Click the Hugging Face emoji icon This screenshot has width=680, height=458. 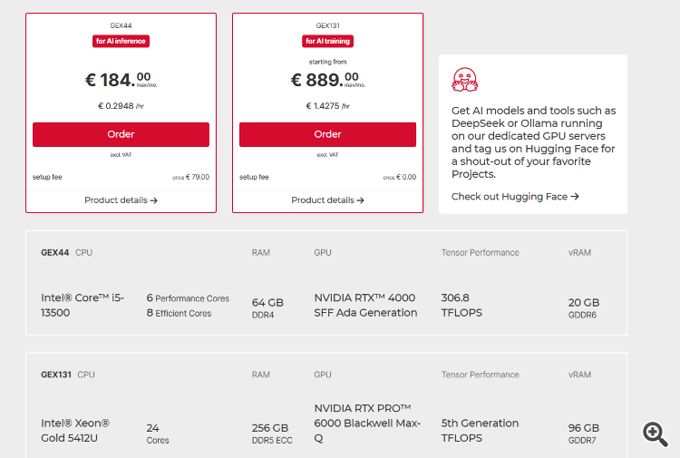465,80
